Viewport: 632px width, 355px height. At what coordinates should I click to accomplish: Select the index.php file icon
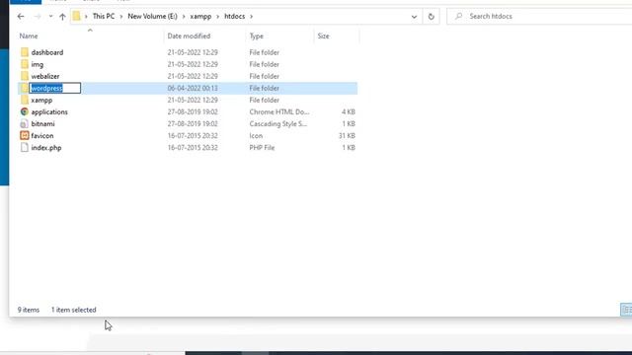tap(25, 147)
